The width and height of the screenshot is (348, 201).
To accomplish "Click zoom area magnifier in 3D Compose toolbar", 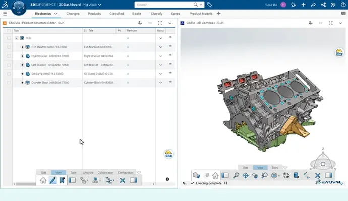I will tap(236, 175).
